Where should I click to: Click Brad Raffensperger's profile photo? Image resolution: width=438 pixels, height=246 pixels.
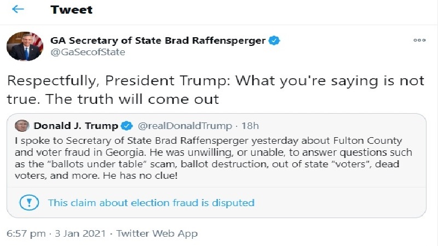coord(25,46)
